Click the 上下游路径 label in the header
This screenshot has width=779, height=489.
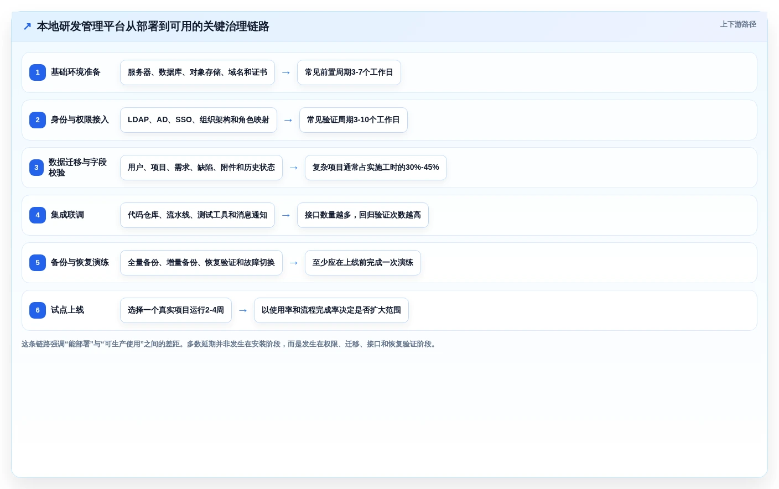[x=738, y=24]
